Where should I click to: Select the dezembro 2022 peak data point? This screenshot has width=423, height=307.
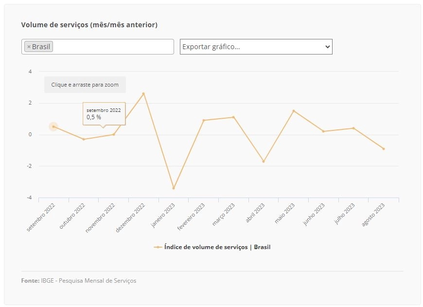(143, 94)
